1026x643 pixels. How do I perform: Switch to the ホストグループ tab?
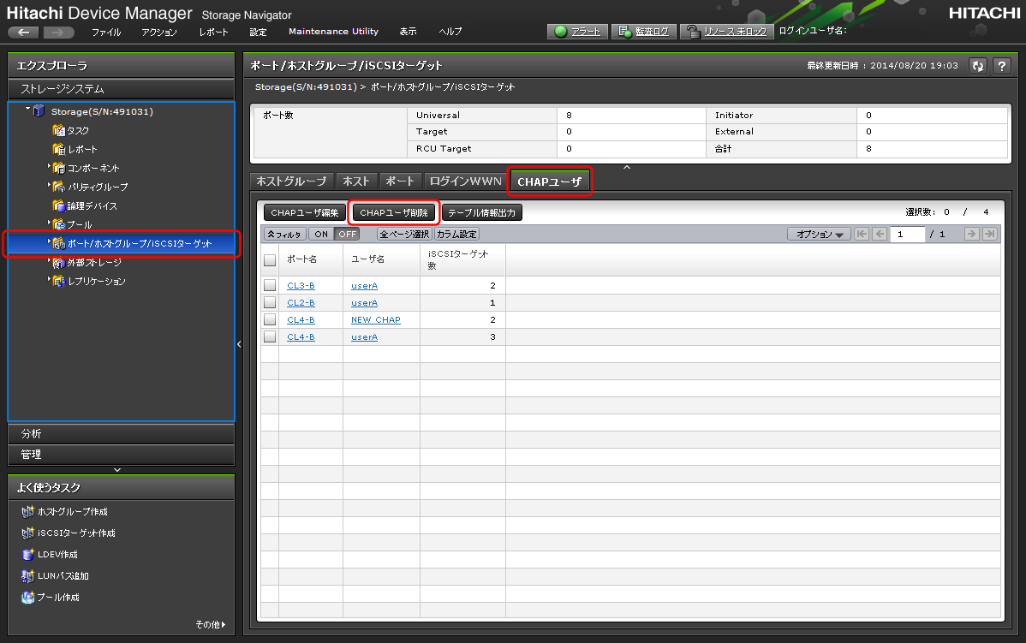[292, 182]
